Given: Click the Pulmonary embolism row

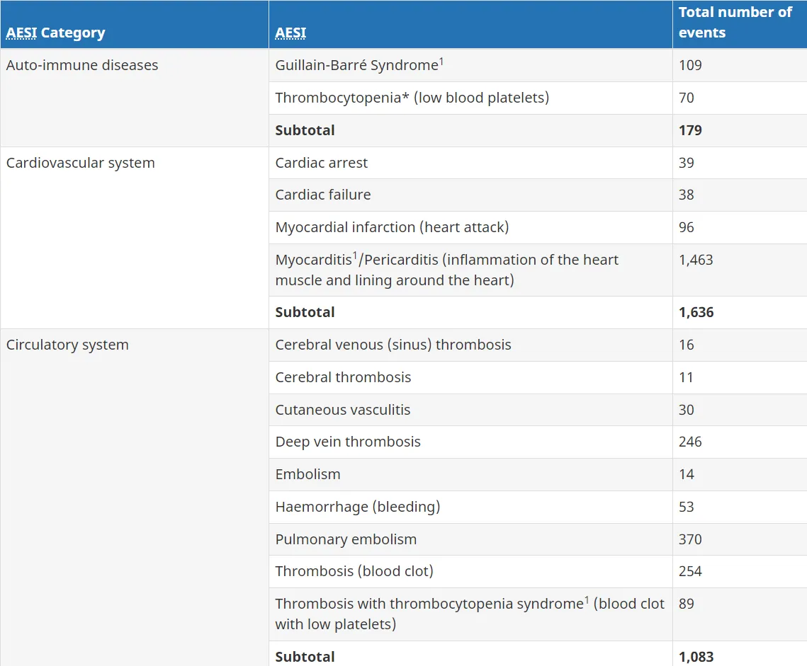Looking at the screenshot, I should tap(538, 539).
